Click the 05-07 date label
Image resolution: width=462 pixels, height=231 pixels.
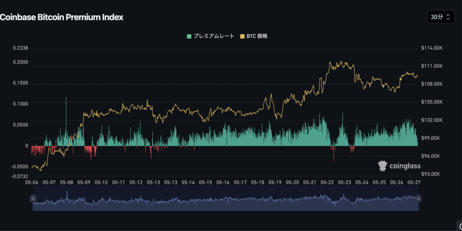pos(49,182)
